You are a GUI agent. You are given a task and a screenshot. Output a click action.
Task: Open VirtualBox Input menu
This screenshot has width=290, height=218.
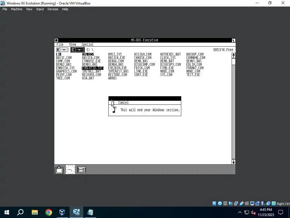point(40,9)
